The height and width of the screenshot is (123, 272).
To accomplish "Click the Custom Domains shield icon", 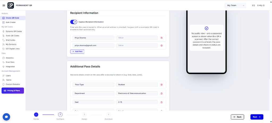I will tap(3, 84).
